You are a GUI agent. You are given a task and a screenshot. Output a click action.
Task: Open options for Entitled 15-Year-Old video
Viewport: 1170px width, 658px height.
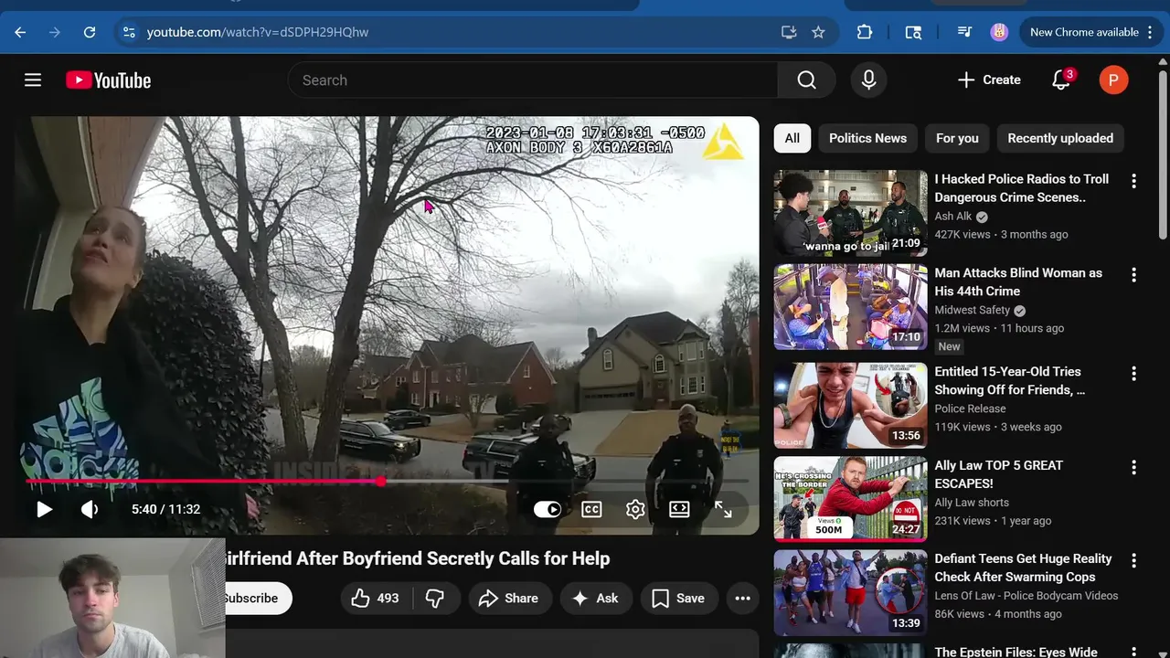tap(1133, 374)
